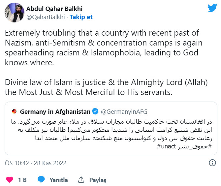Open the tweet info circle icon
This screenshot has width=221, height=186.
tap(213, 163)
